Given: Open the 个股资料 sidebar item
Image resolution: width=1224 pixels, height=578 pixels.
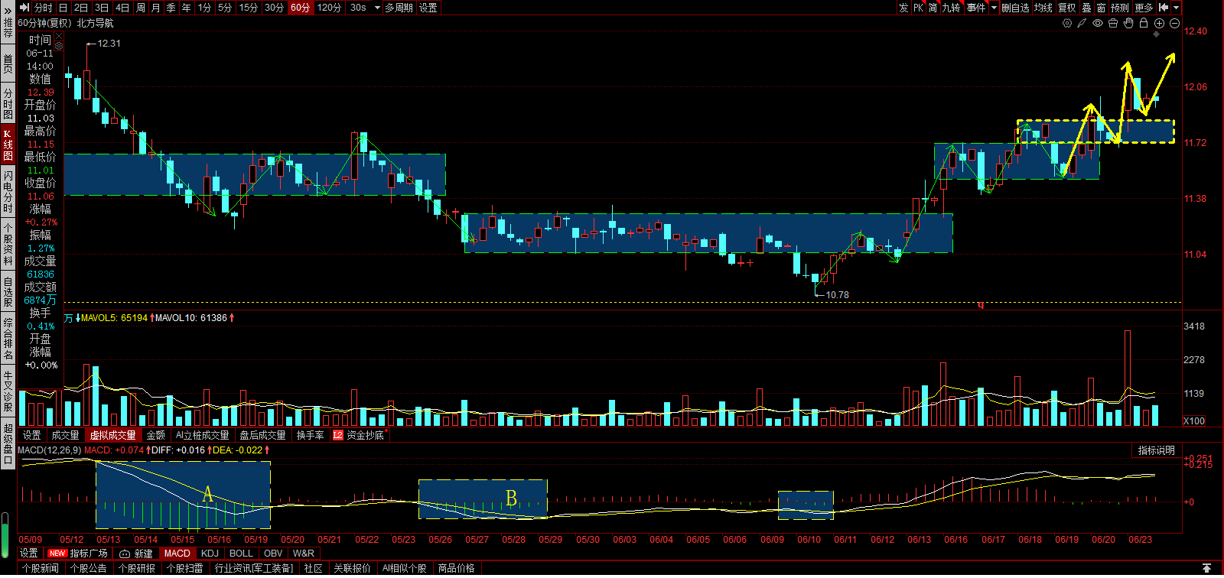Looking at the screenshot, I should point(8,242).
